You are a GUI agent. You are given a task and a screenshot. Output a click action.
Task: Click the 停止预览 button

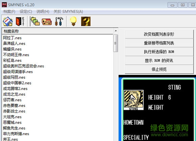pos(159,69)
